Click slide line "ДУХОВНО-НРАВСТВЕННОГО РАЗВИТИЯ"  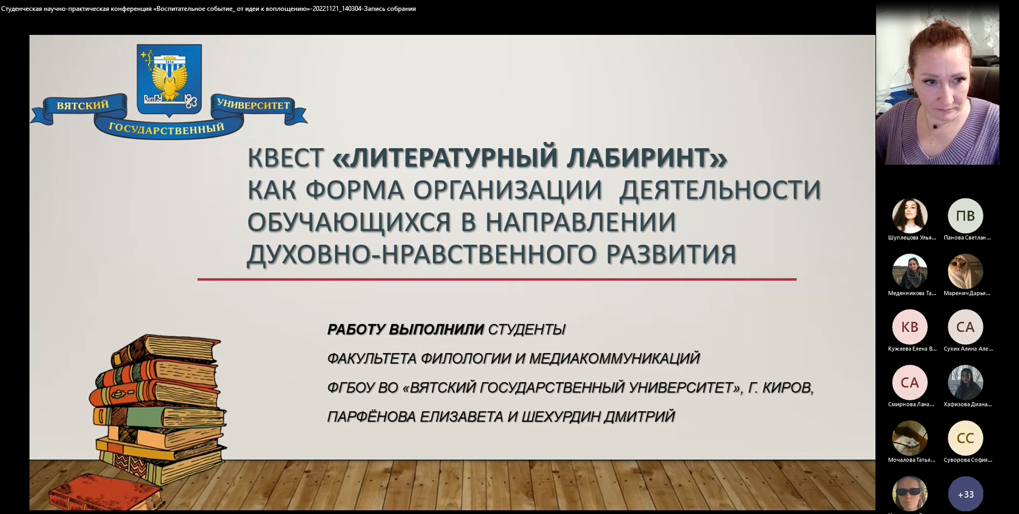point(492,255)
